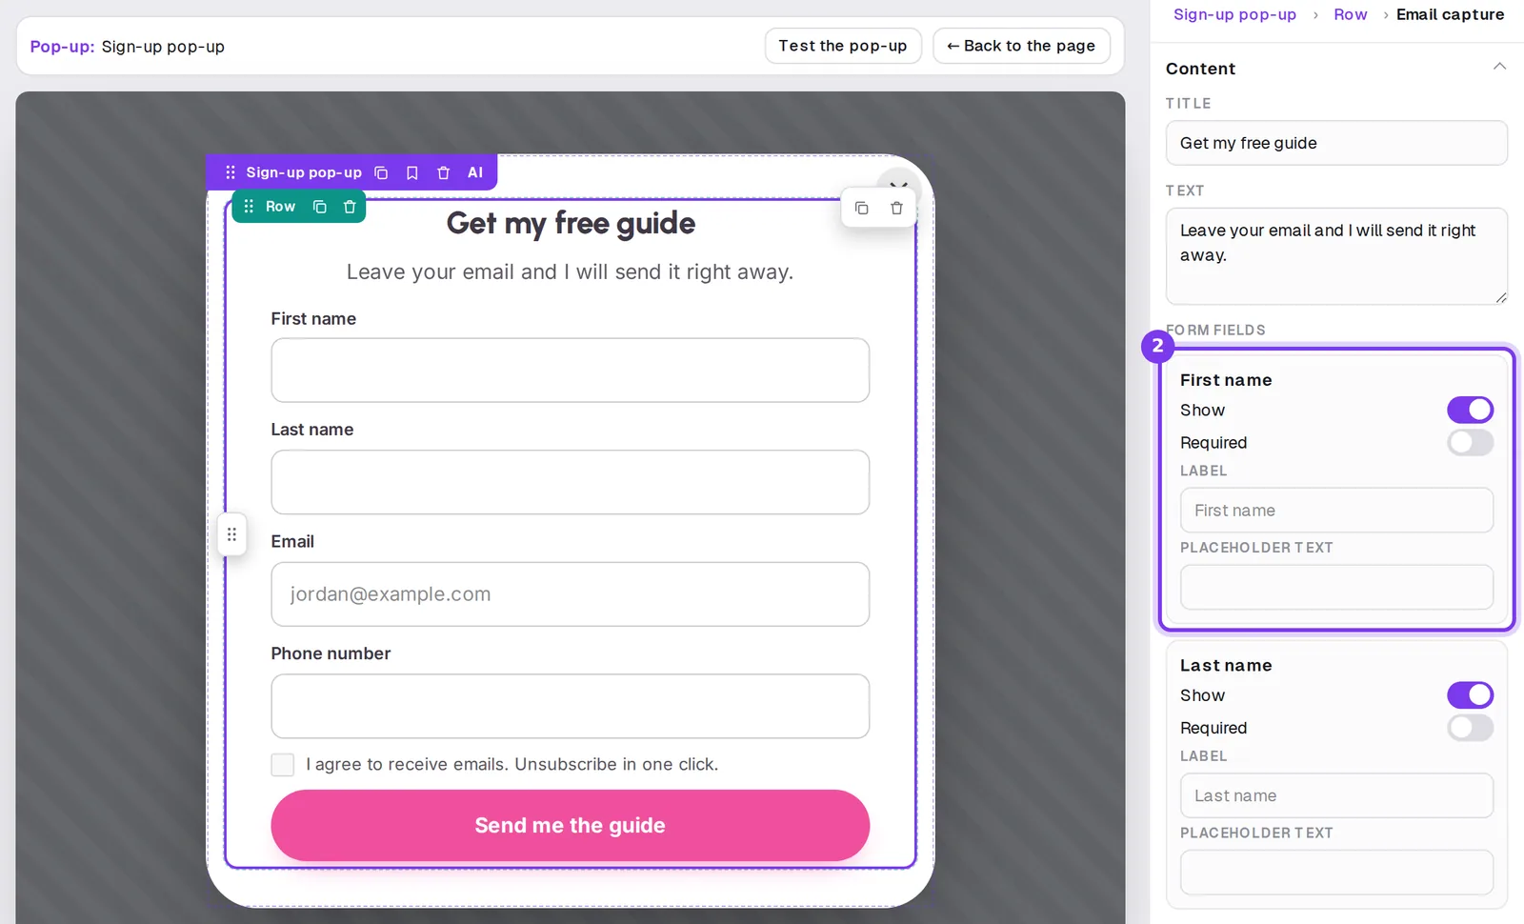Click the Sign-up pop-up drag handle icon
Viewport: 1524px width, 924px height.
230,172
